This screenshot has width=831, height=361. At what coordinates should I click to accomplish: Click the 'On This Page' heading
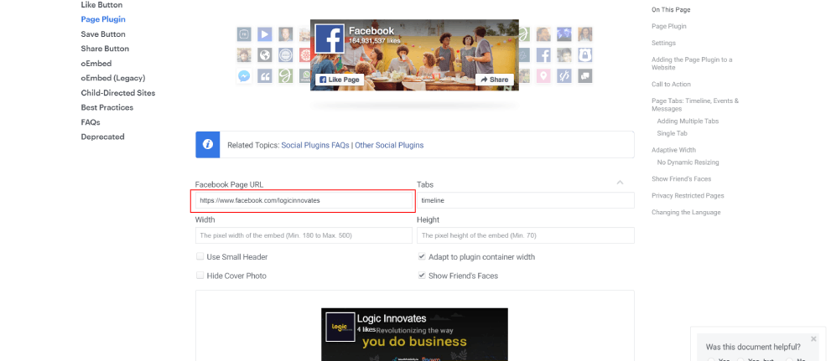(x=671, y=9)
